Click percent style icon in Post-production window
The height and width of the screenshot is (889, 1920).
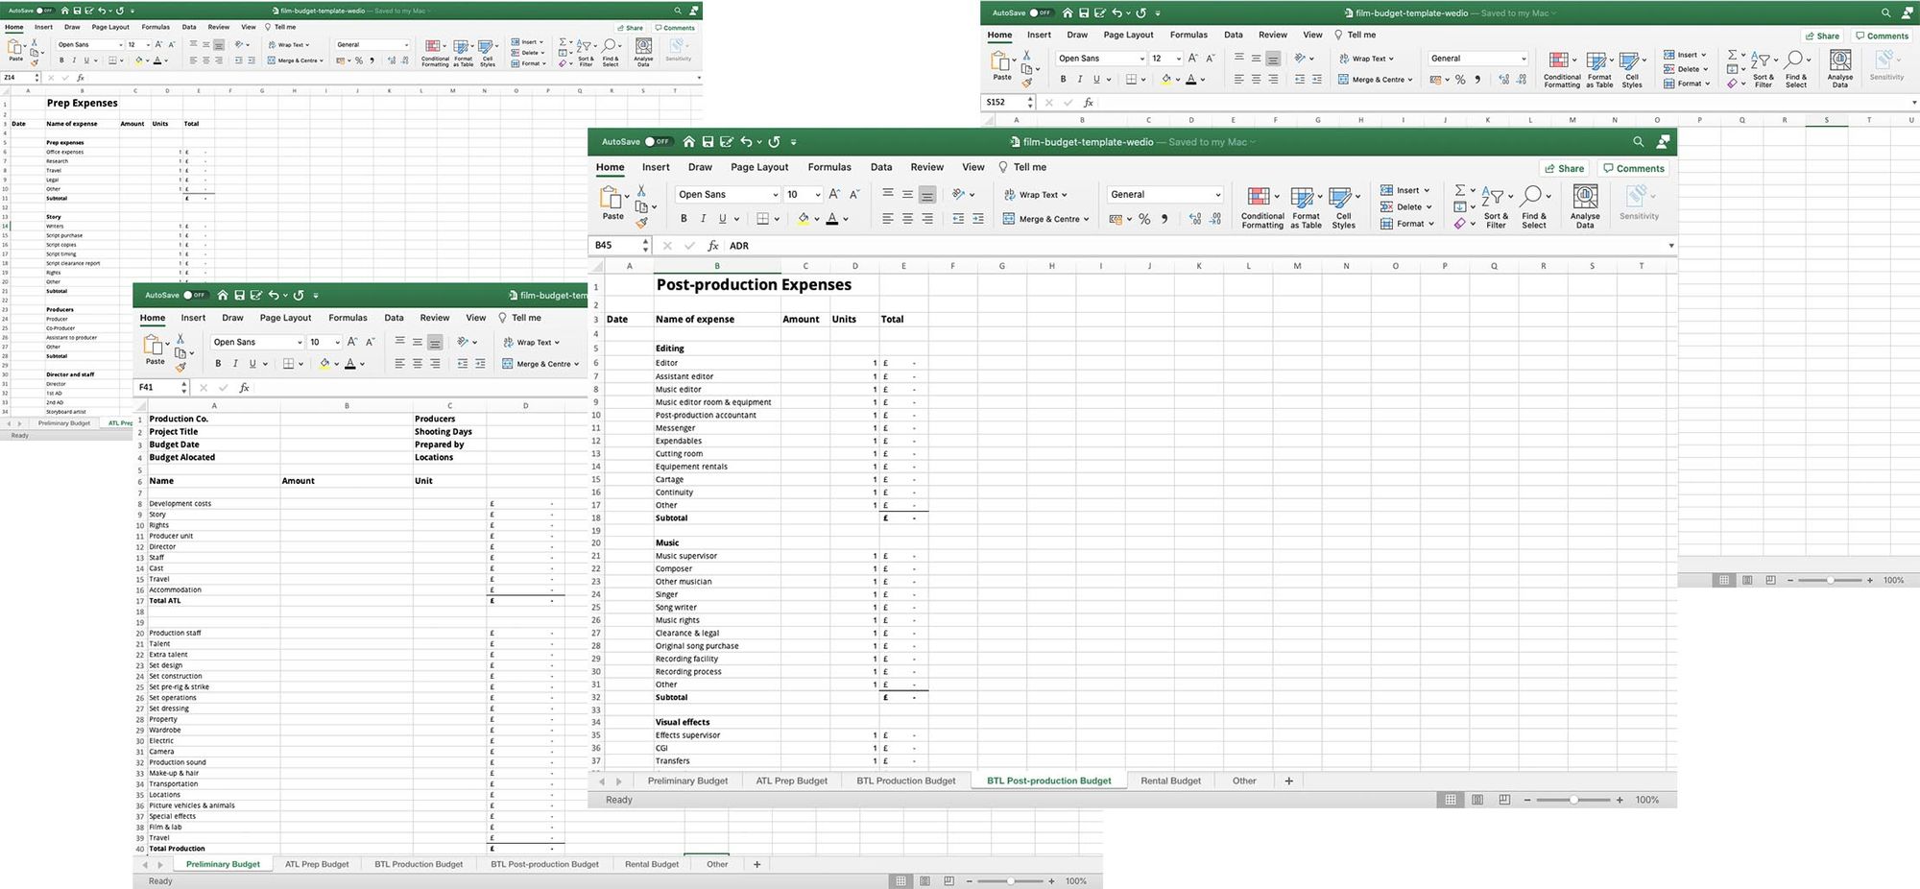(1144, 219)
